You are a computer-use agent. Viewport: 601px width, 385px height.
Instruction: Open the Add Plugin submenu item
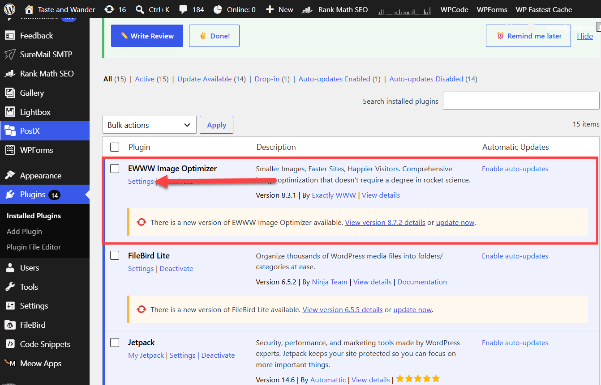pyautogui.click(x=24, y=231)
